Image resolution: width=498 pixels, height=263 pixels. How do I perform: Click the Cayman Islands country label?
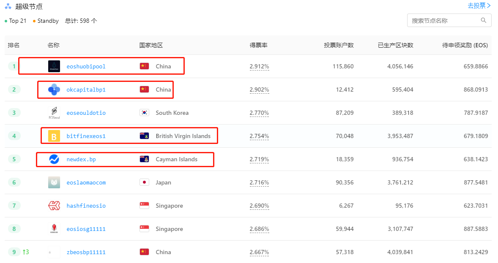click(176, 159)
